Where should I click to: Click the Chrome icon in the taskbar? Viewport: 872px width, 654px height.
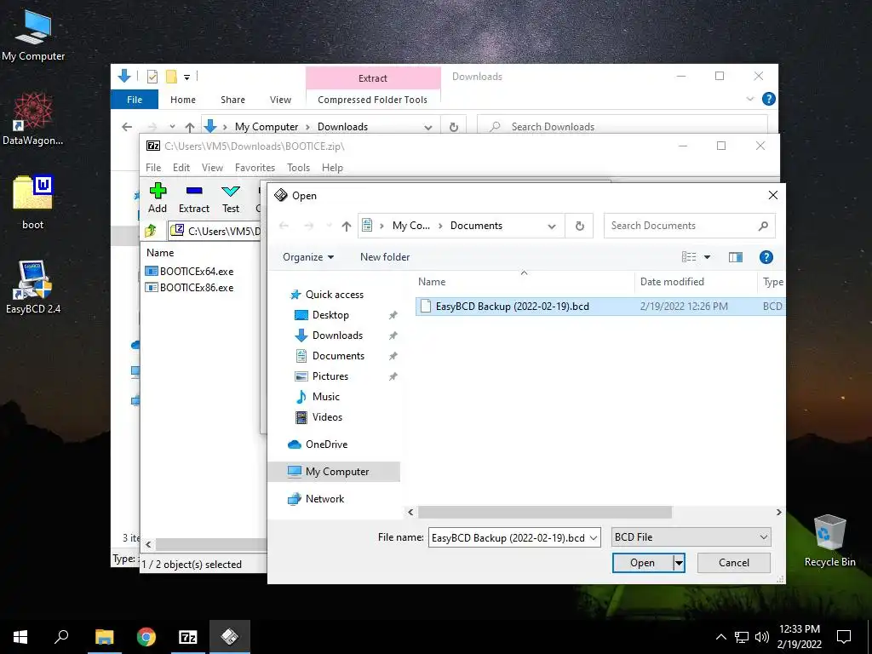pyautogui.click(x=146, y=637)
